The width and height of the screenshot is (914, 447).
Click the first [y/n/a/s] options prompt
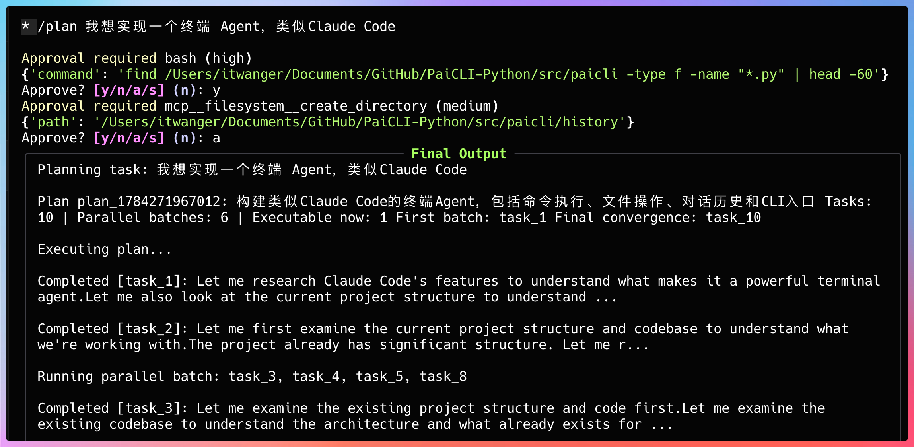129,90
